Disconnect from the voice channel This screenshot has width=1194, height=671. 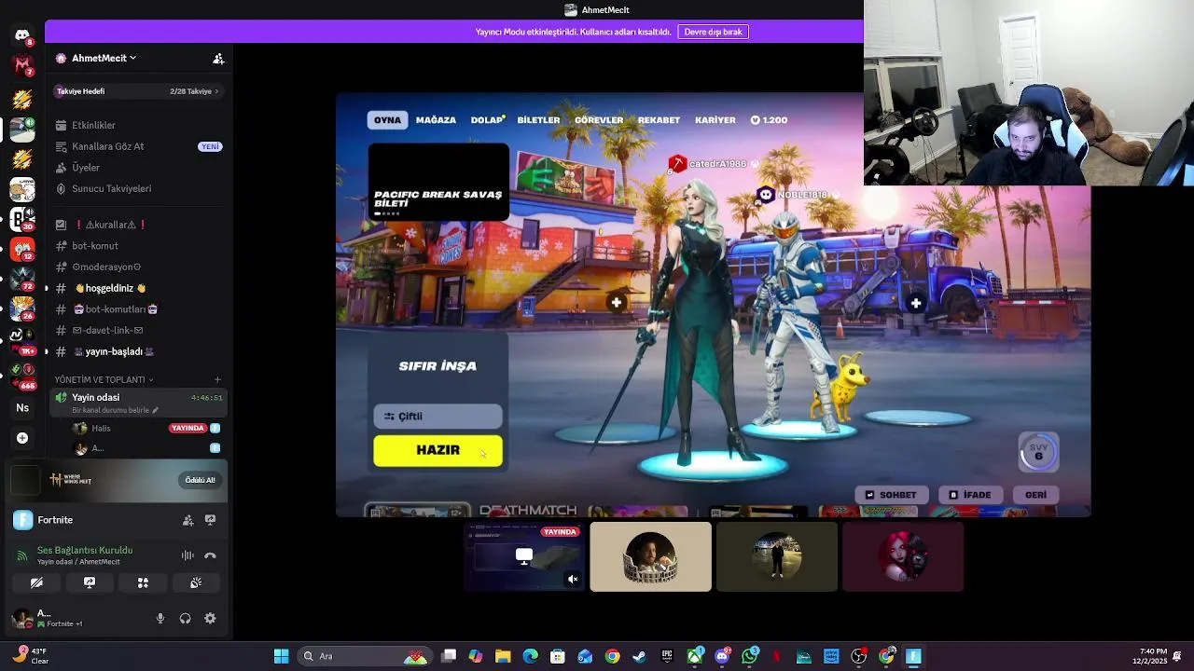pos(210,555)
